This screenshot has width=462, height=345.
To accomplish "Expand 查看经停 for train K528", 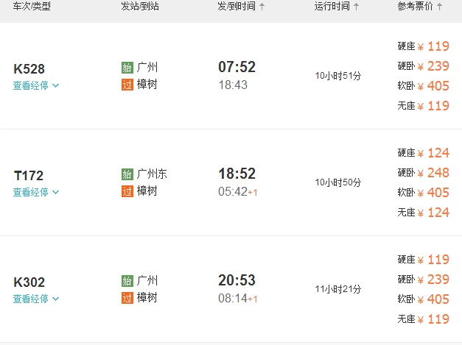I will click(35, 85).
